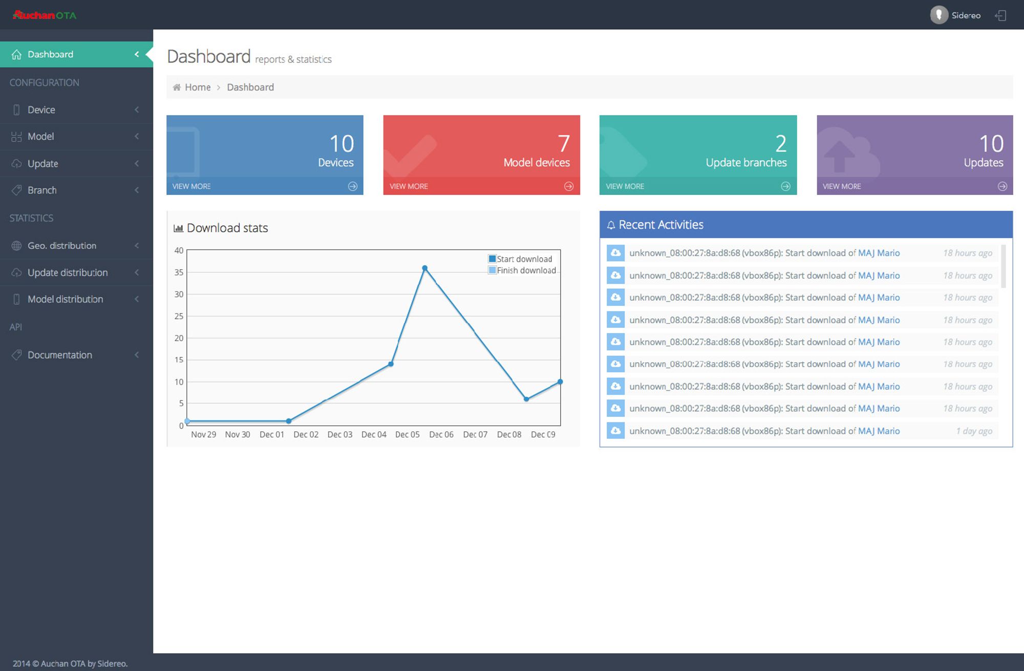
Task: Toggle the Start download legend swatch
Action: (492, 259)
